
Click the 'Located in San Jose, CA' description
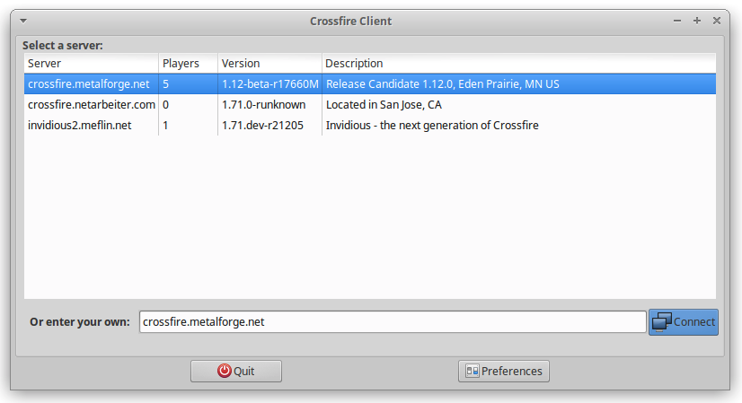tap(384, 104)
